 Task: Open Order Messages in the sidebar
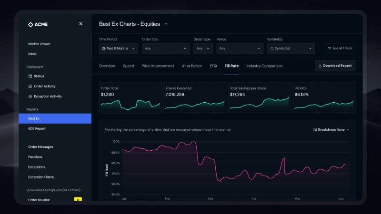tap(40, 147)
